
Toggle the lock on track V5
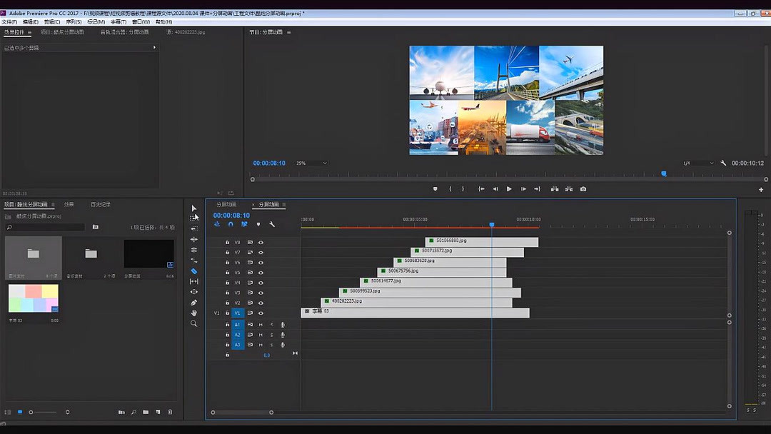tap(228, 273)
